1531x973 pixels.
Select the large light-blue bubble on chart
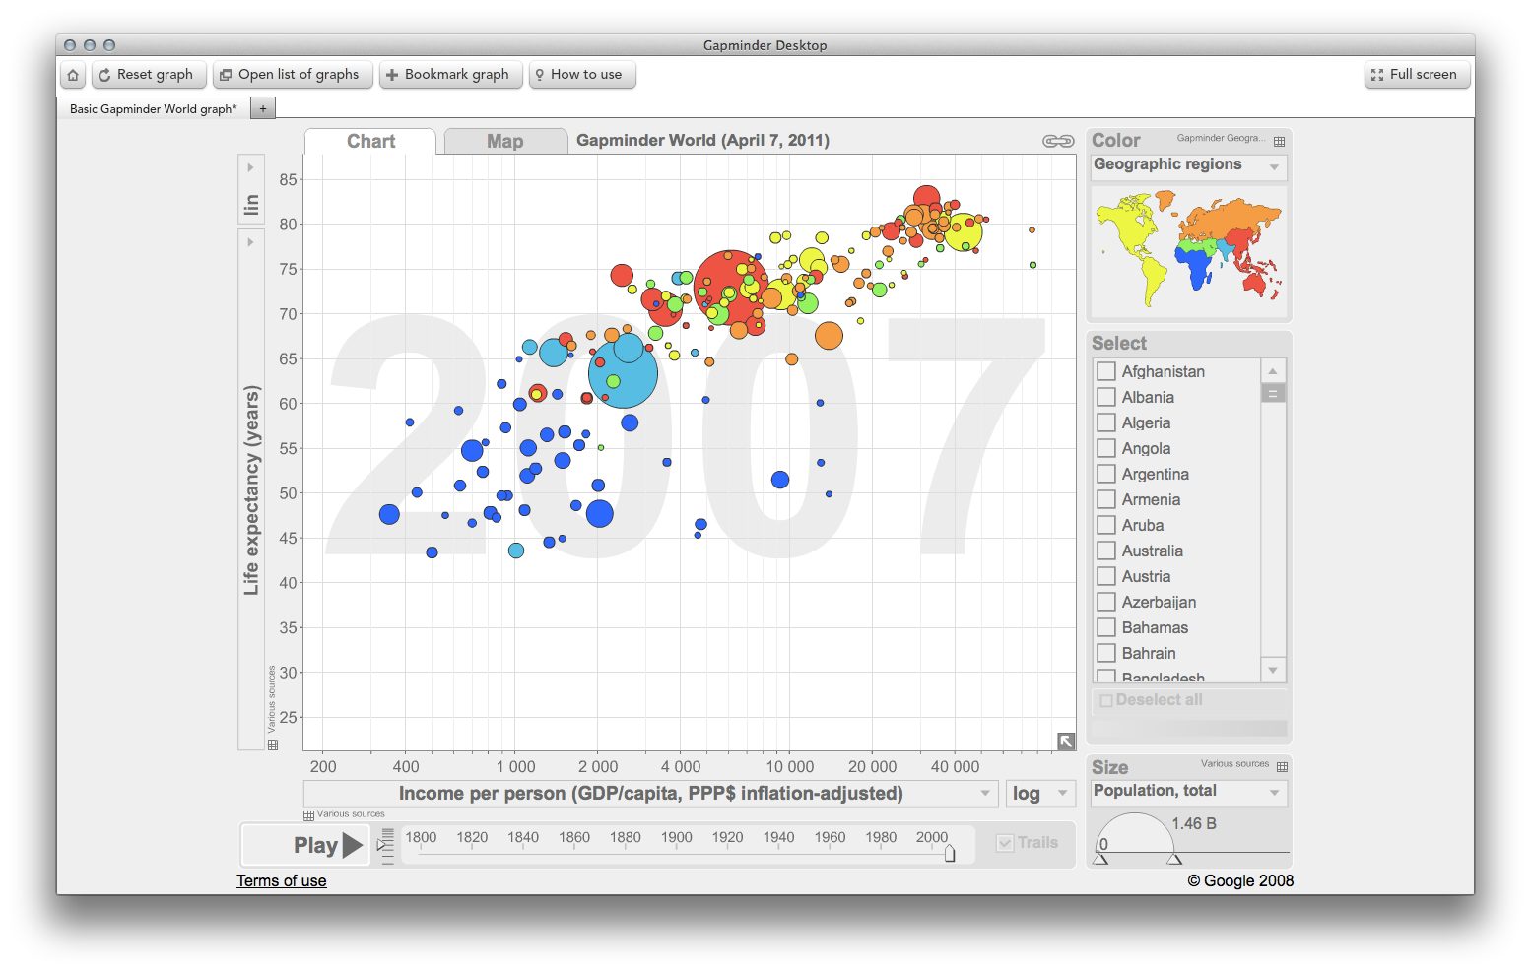[623, 373]
